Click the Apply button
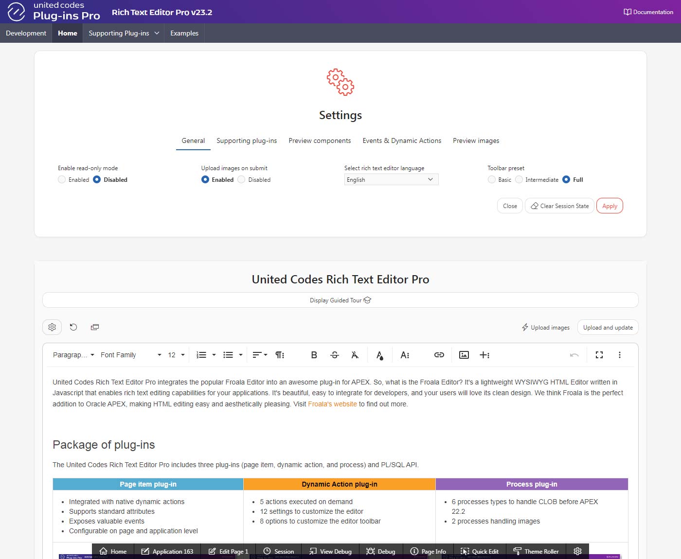 point(609,206)
